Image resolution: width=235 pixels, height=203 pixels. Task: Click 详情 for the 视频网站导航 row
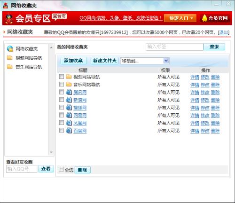(x=195, y=77)
